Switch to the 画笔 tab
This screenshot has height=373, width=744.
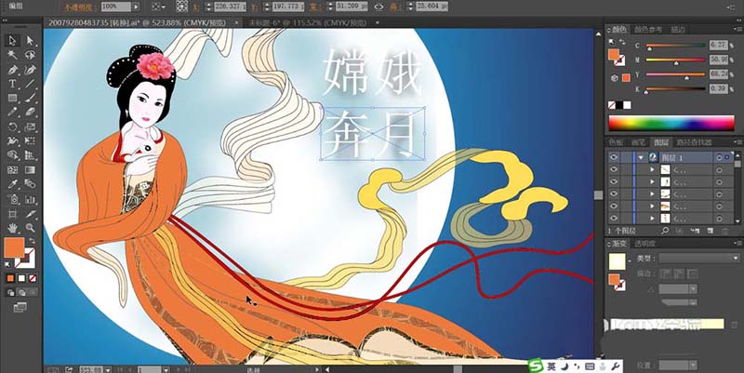point(638,142)
